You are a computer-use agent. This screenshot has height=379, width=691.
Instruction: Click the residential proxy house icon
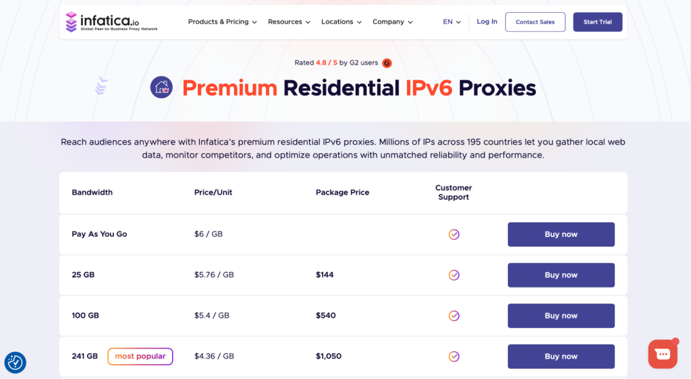(161, 88)
